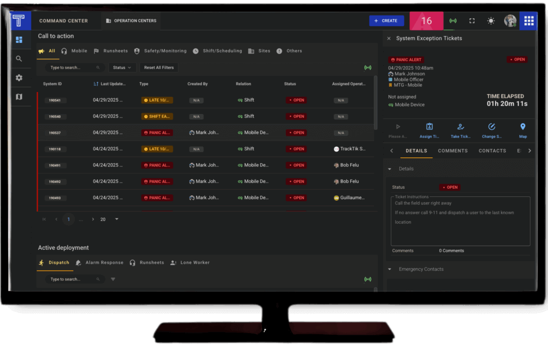Click Reset All Filters
548x344 pixels.
pos(158,68)
